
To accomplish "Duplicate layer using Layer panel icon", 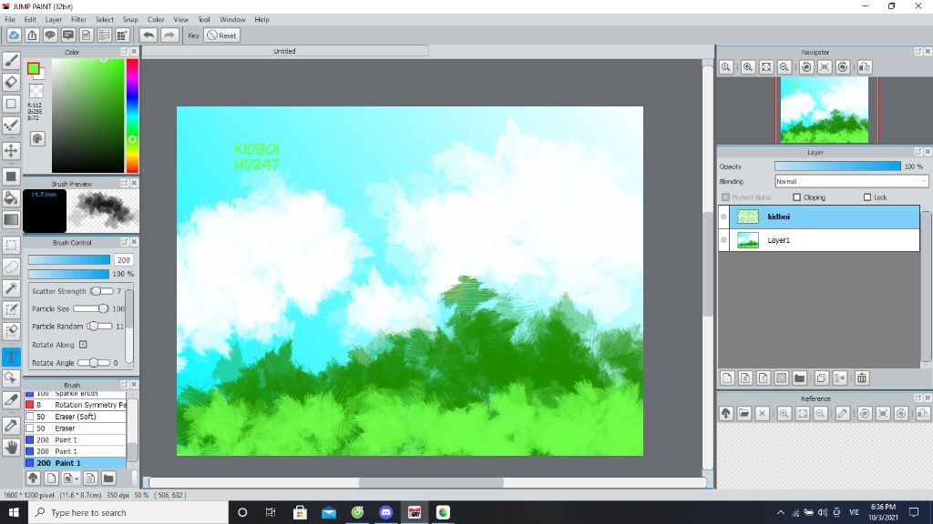I will coord(821,378).
